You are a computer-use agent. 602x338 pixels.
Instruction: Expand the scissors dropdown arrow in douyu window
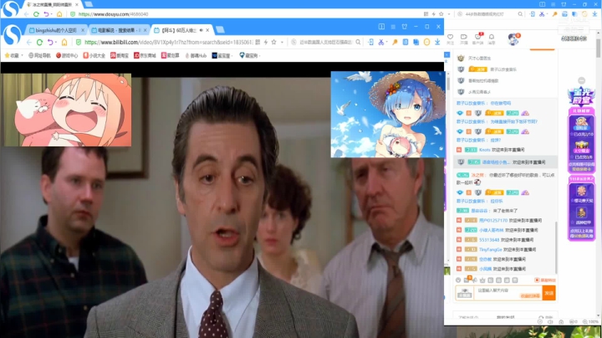pyautogui.click(x=548, y=14)
